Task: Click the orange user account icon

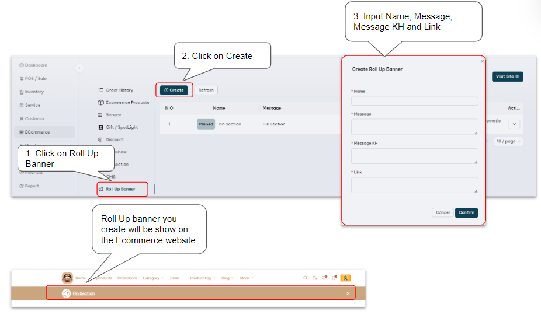Action: [x=346, y=278]
